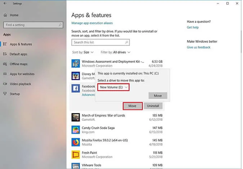Click the Mozilla Firefox app icon
243x169 pixels.
[x=76, y=142]
